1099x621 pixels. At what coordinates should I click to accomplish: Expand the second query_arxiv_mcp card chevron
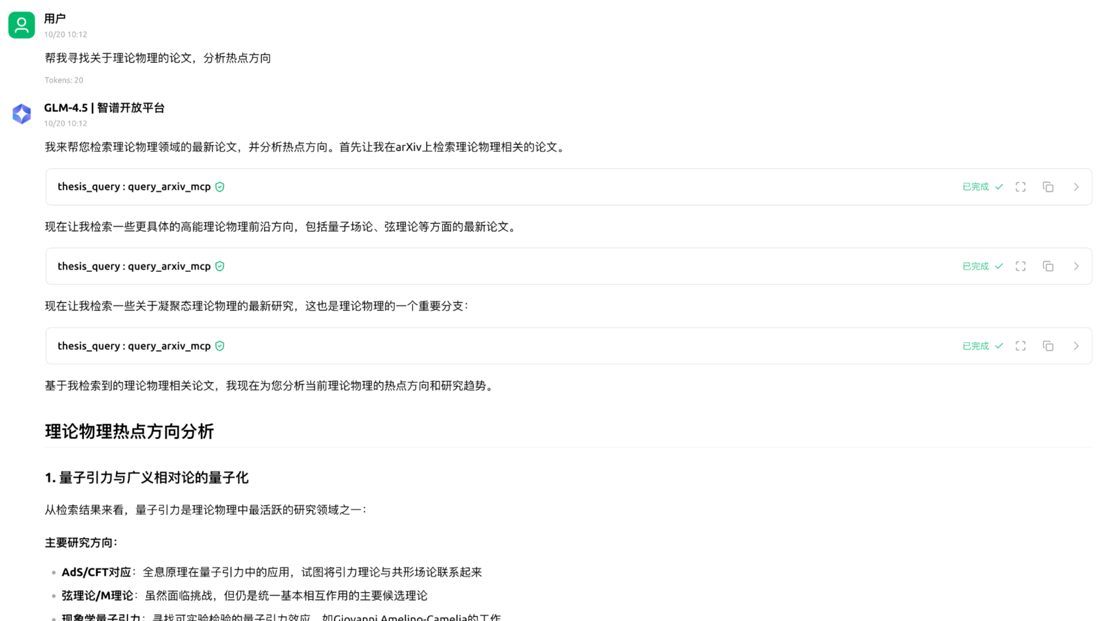[x=1076, y=266]
